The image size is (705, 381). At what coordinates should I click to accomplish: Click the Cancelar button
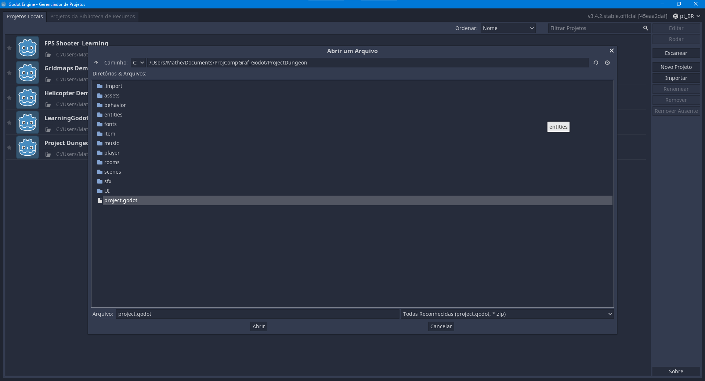tap(441, 326)
